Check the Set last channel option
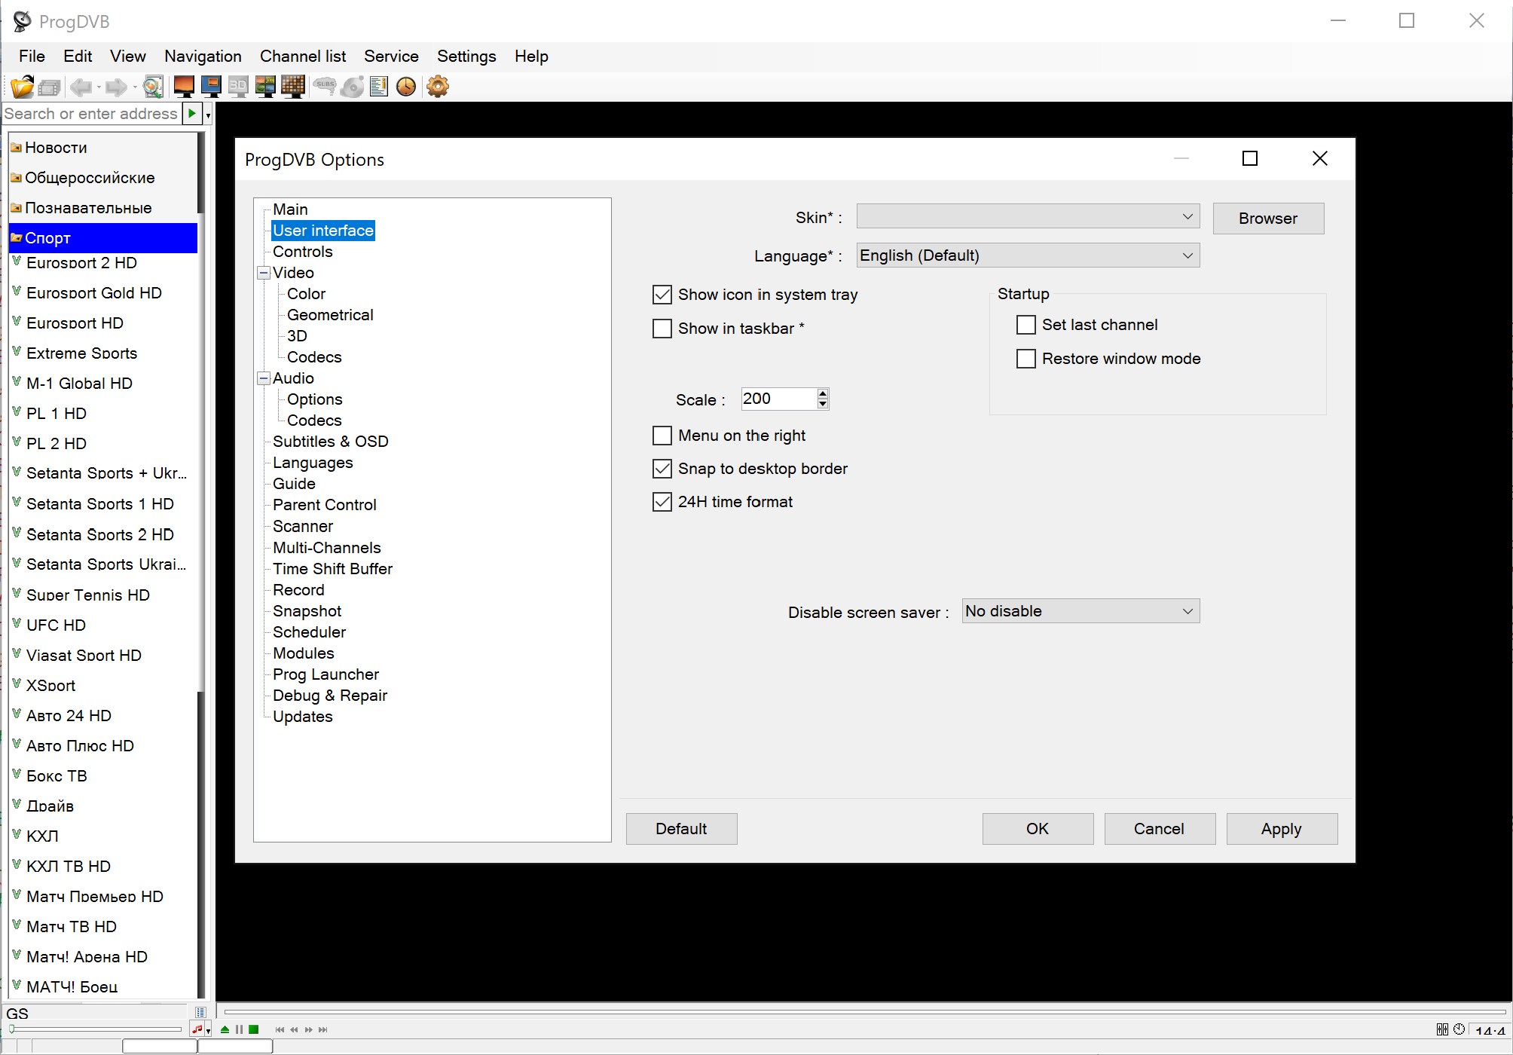1513x1055 pixels. pyautogui.click(x=1026, y=325)
